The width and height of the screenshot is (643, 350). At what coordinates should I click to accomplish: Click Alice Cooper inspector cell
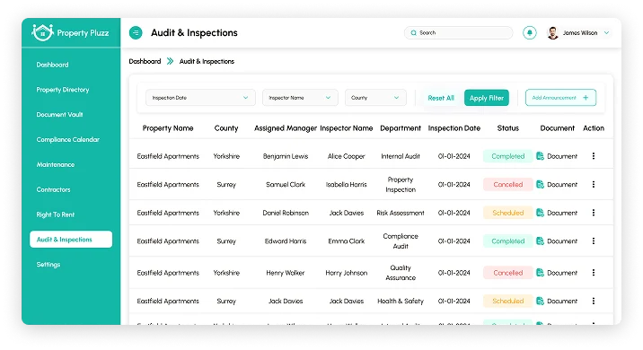(346, 156)
